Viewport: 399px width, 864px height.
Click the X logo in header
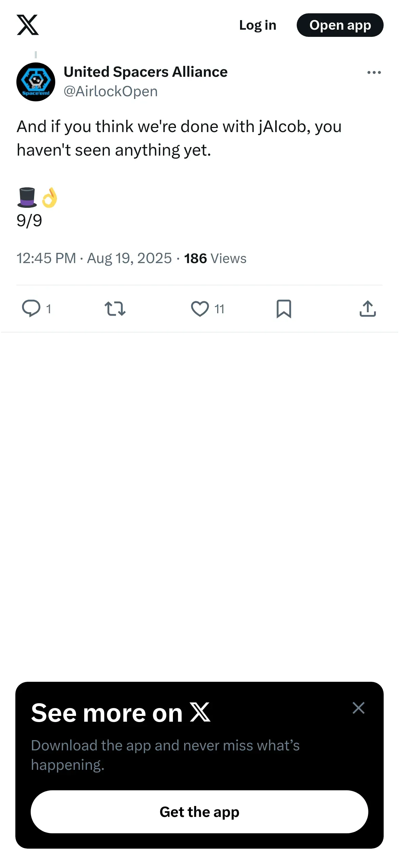[x=28, y=25]
